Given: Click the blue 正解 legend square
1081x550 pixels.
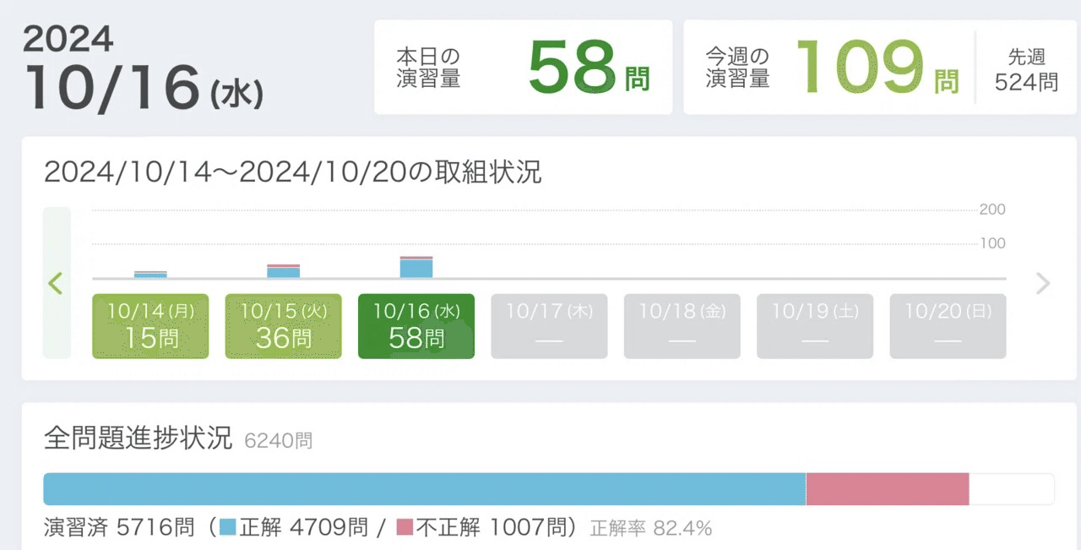Looking at the screenshot, I should pos(227,528).
